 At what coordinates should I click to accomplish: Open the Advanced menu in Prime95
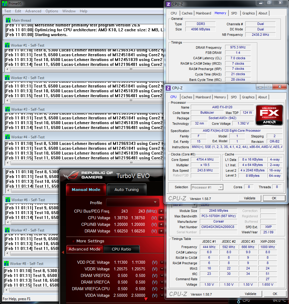[x=33, y=11]
